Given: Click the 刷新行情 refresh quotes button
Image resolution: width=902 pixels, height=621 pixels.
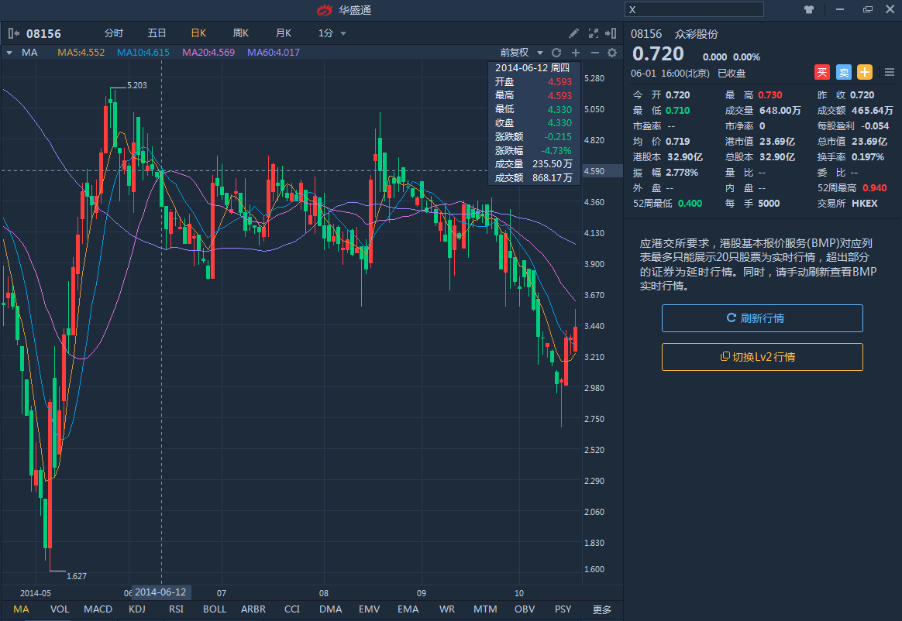Looking at the screenshot, I should [762, 318].
